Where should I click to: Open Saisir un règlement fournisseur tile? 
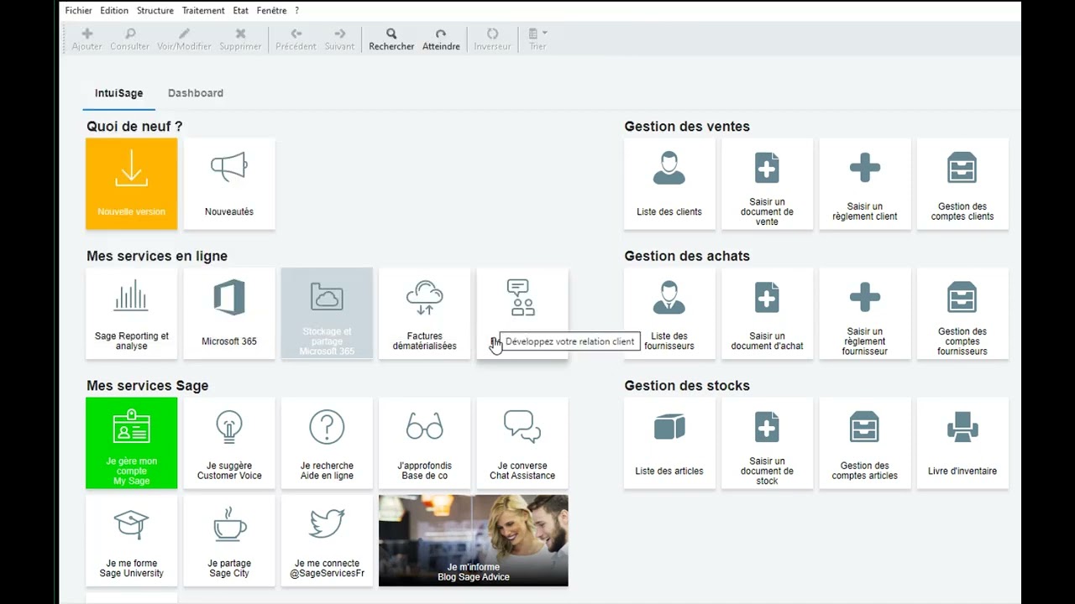coord(865,314)
